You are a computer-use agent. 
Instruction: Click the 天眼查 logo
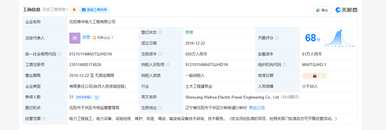pyautogui.click(x=347, y=10)
